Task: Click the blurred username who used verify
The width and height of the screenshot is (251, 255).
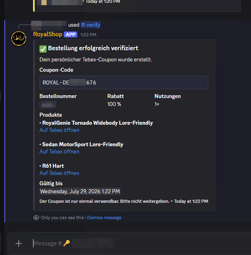Action: pos(49,25)
